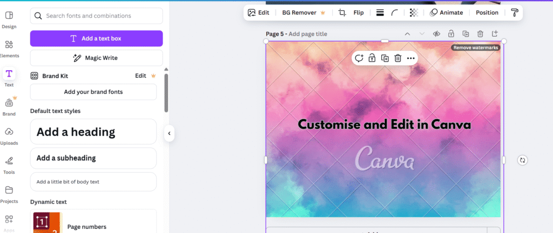
Task: Select the Page numbers dynamic text
Action: (x=93, y=221)
